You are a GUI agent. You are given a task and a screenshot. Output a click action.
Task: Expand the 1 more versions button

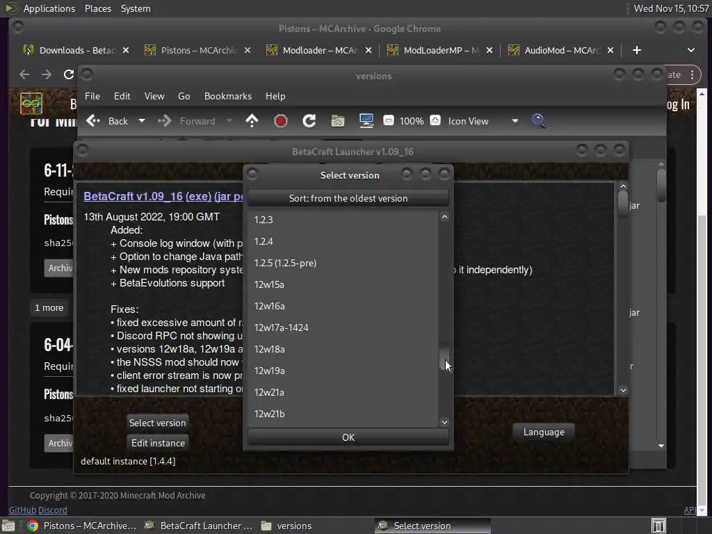pos(49,307)
